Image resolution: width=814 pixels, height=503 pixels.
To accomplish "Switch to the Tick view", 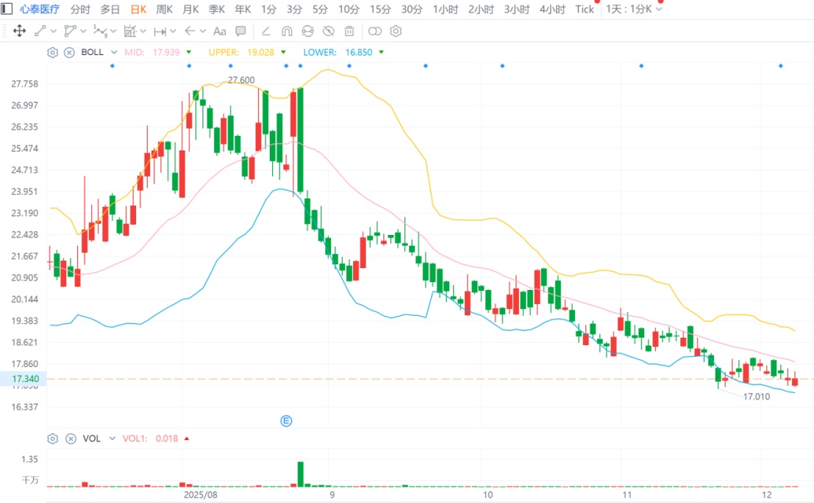I will pyautogui.click(x=585, y=9).
